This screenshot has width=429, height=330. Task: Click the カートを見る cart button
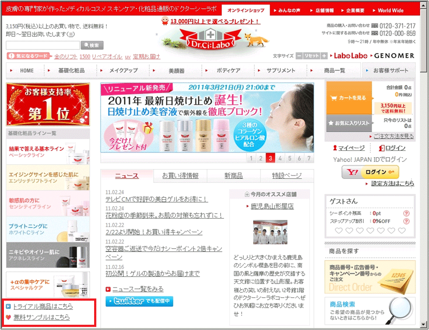[x=349, y=98]
